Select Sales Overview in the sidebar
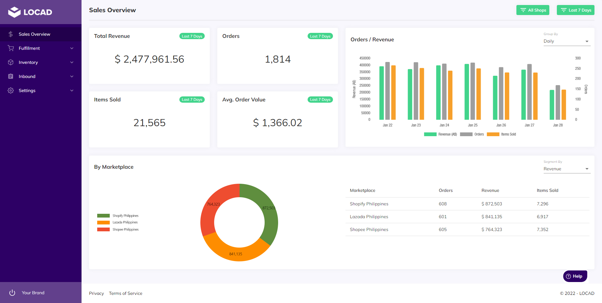The width and height of the screenshot is (602, 303). coord(34,34)
